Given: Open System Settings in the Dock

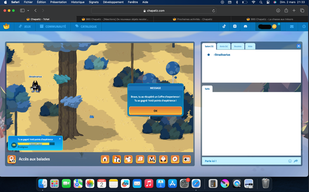Looking at the screenshot, I should coord(184,183).
